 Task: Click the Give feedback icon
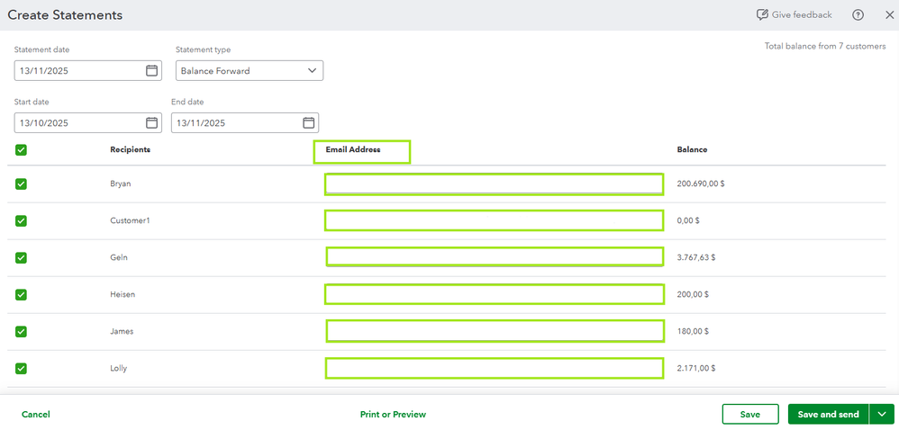pyautogui.click(x=762, y=15)
